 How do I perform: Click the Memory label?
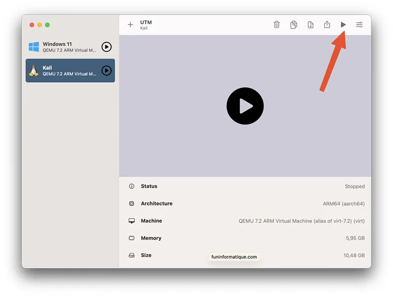pos(151,238)
